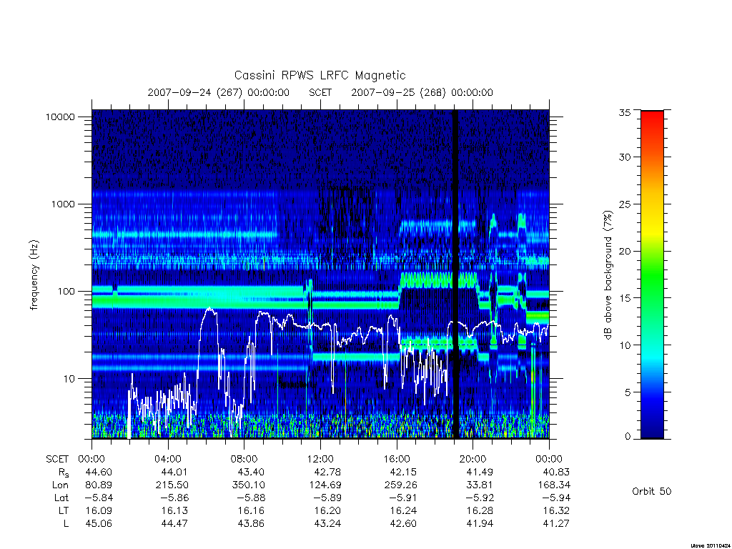The height and width of the screenshot is (549, 732).
Task: Click the colorbar value 30
Action: (x=625, y=157)
